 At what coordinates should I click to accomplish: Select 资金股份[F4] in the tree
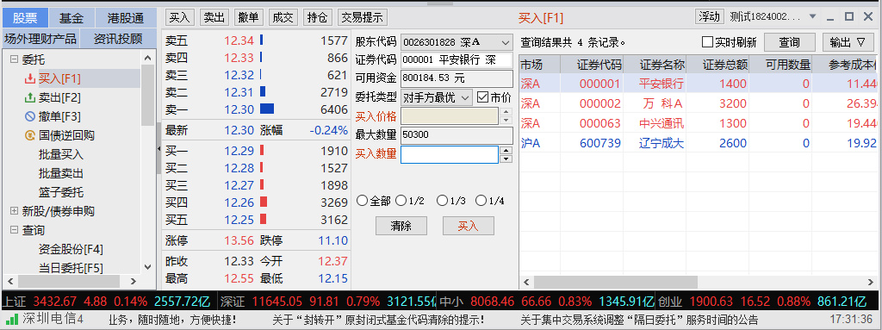(71, 249)
